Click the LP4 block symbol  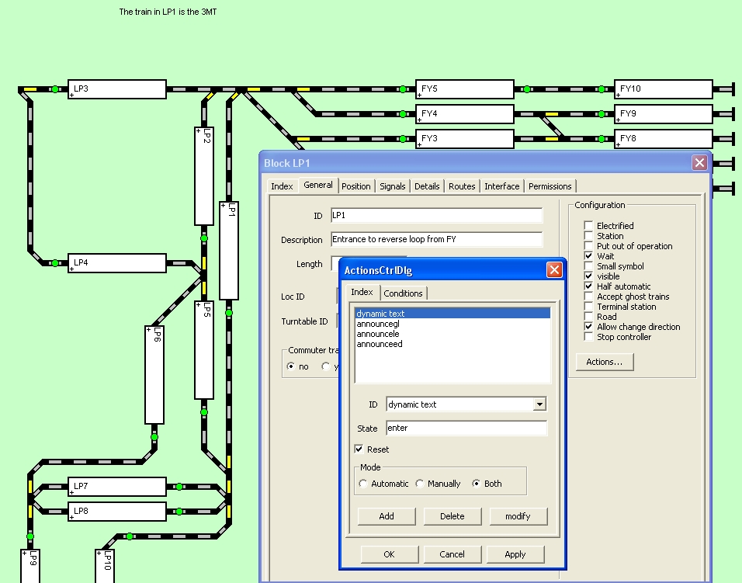pyautogui.click(x=117, y=263)
